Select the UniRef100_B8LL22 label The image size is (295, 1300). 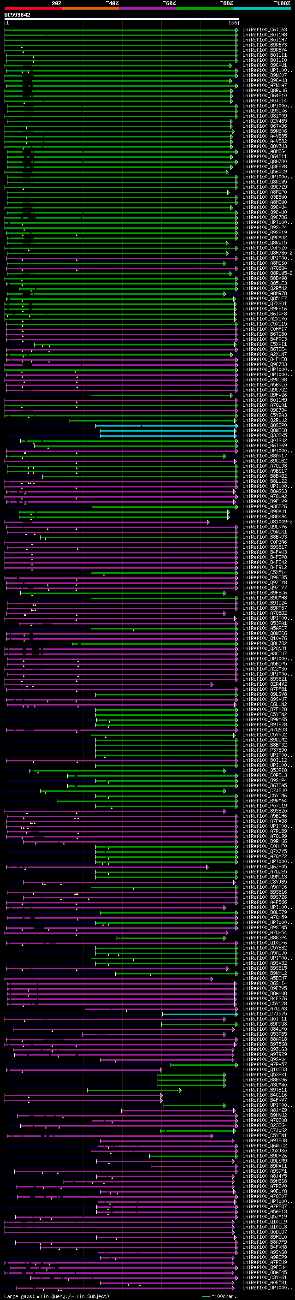pos(265,481)
